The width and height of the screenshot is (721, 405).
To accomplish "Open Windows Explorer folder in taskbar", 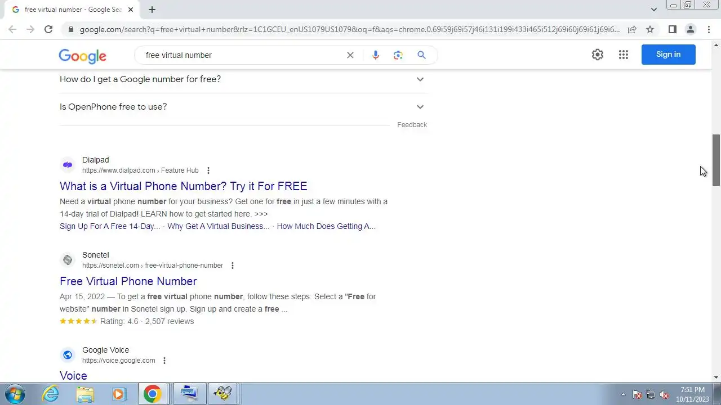I will tap(84, 394).
